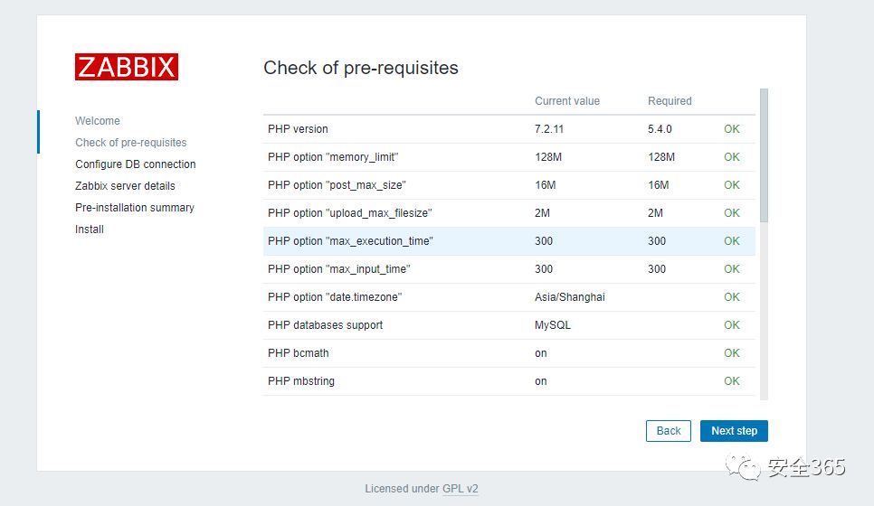
Task: Open Configure DB connection step
Action: point(136,164)
